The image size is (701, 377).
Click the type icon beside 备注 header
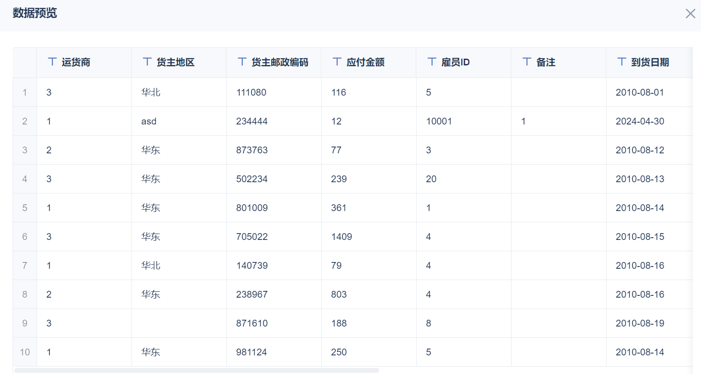tap(527, 62)
